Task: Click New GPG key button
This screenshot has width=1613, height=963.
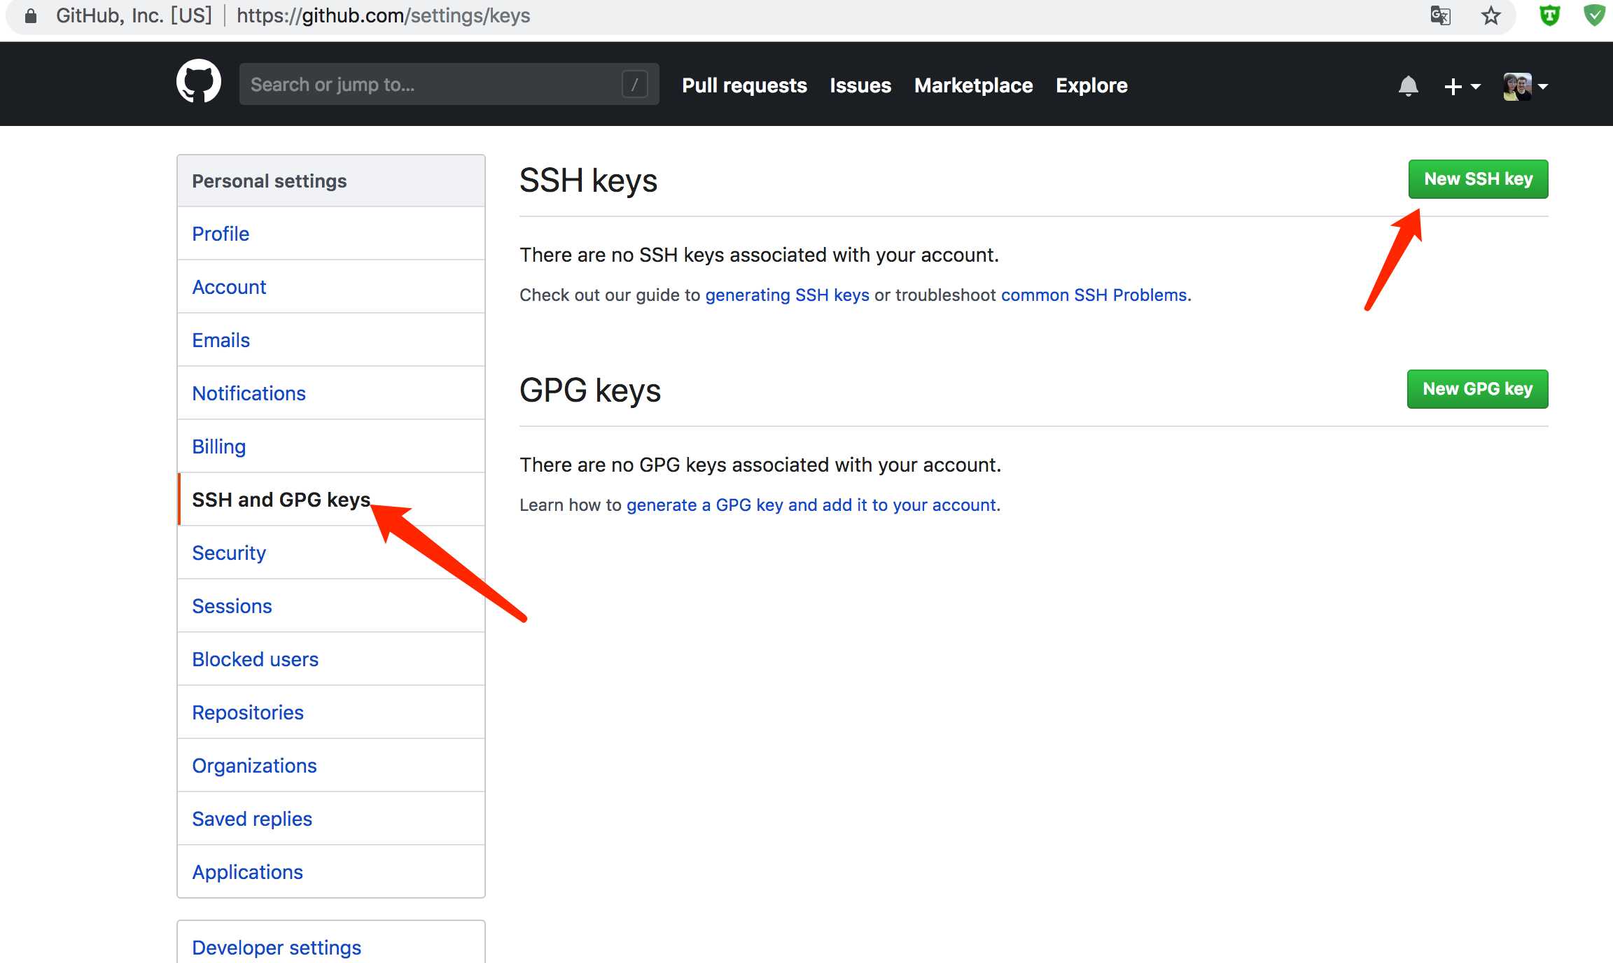Action: pyautogui.click(x=1478, y=388)
